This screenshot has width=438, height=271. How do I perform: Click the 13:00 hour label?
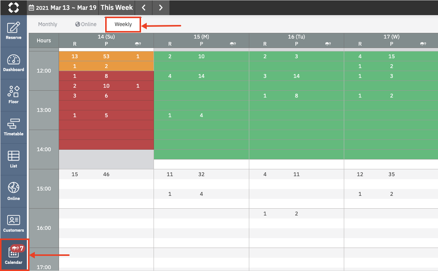tap(44, 110)
